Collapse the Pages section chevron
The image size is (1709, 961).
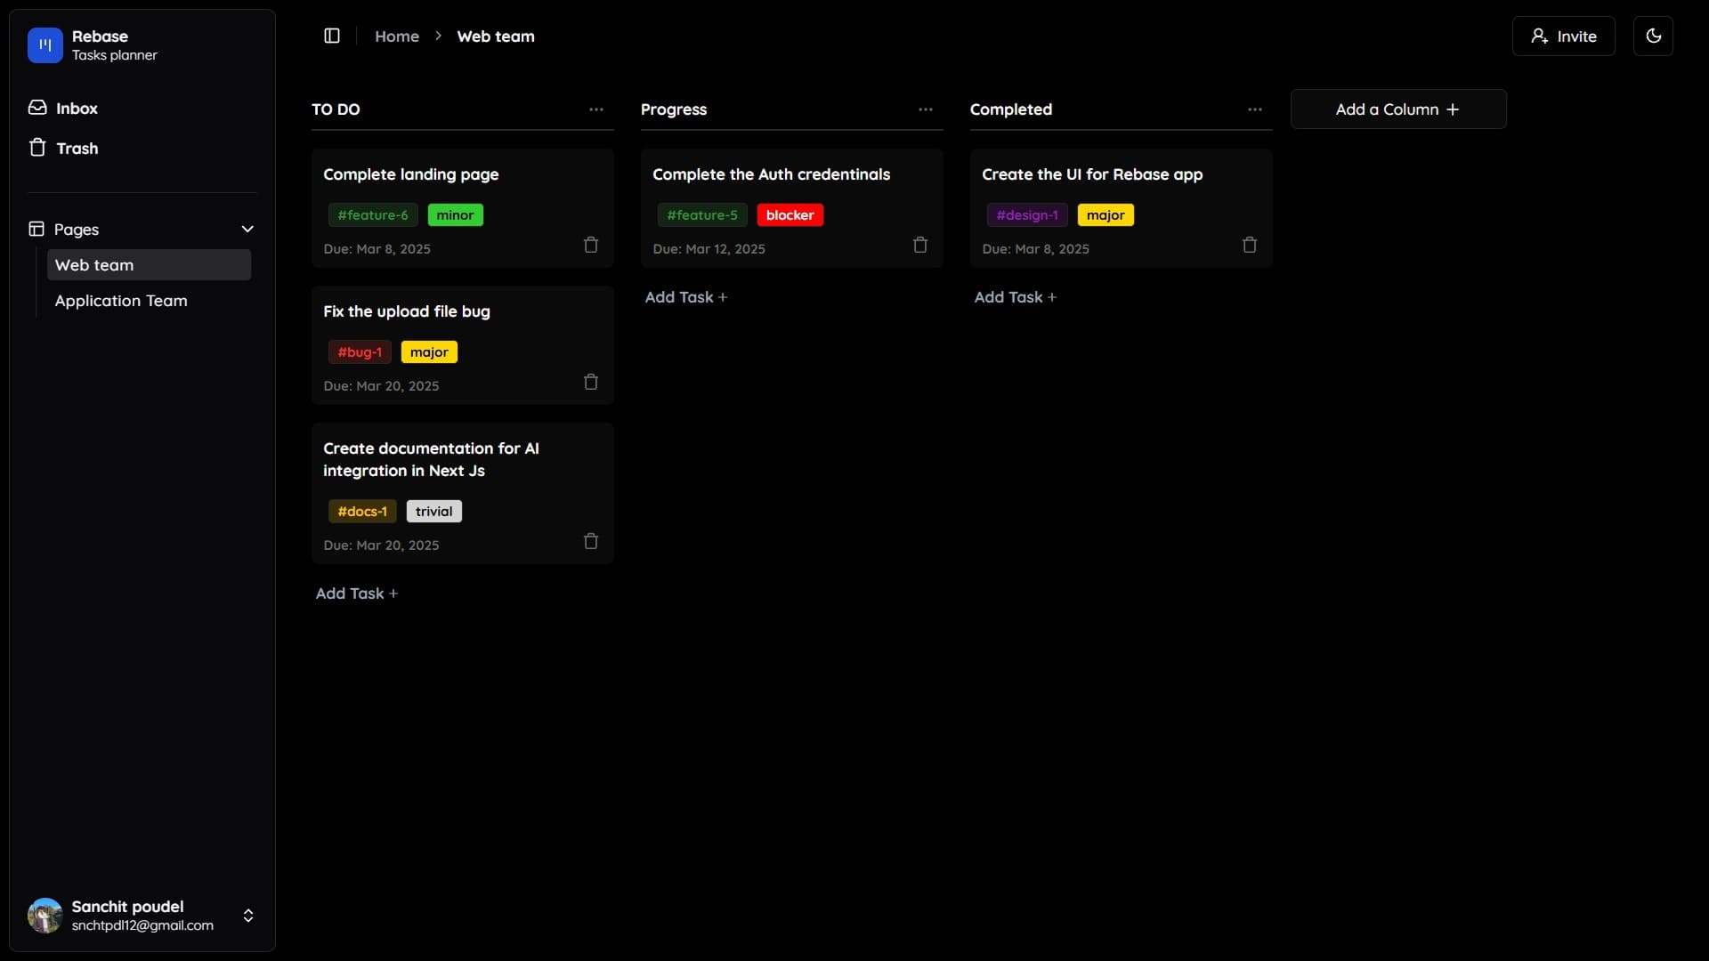[x=247, y=229]
